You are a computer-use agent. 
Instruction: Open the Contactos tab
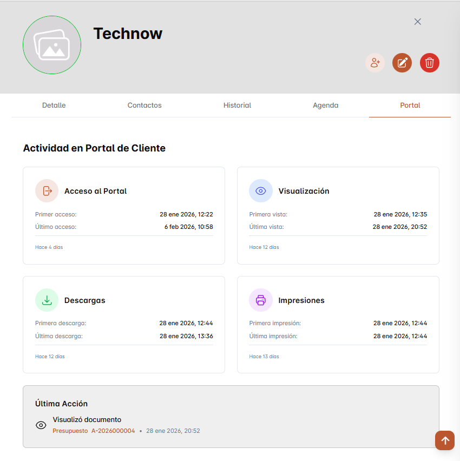[144, 106]
